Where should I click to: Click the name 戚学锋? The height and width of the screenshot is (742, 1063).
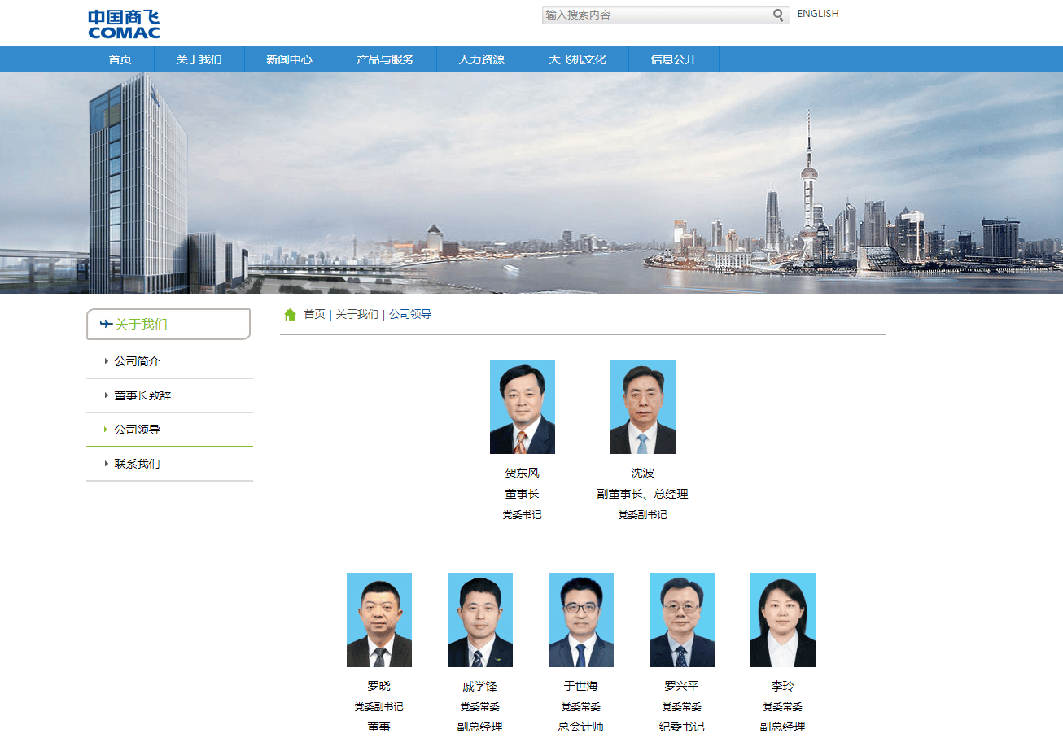[479, 686]
